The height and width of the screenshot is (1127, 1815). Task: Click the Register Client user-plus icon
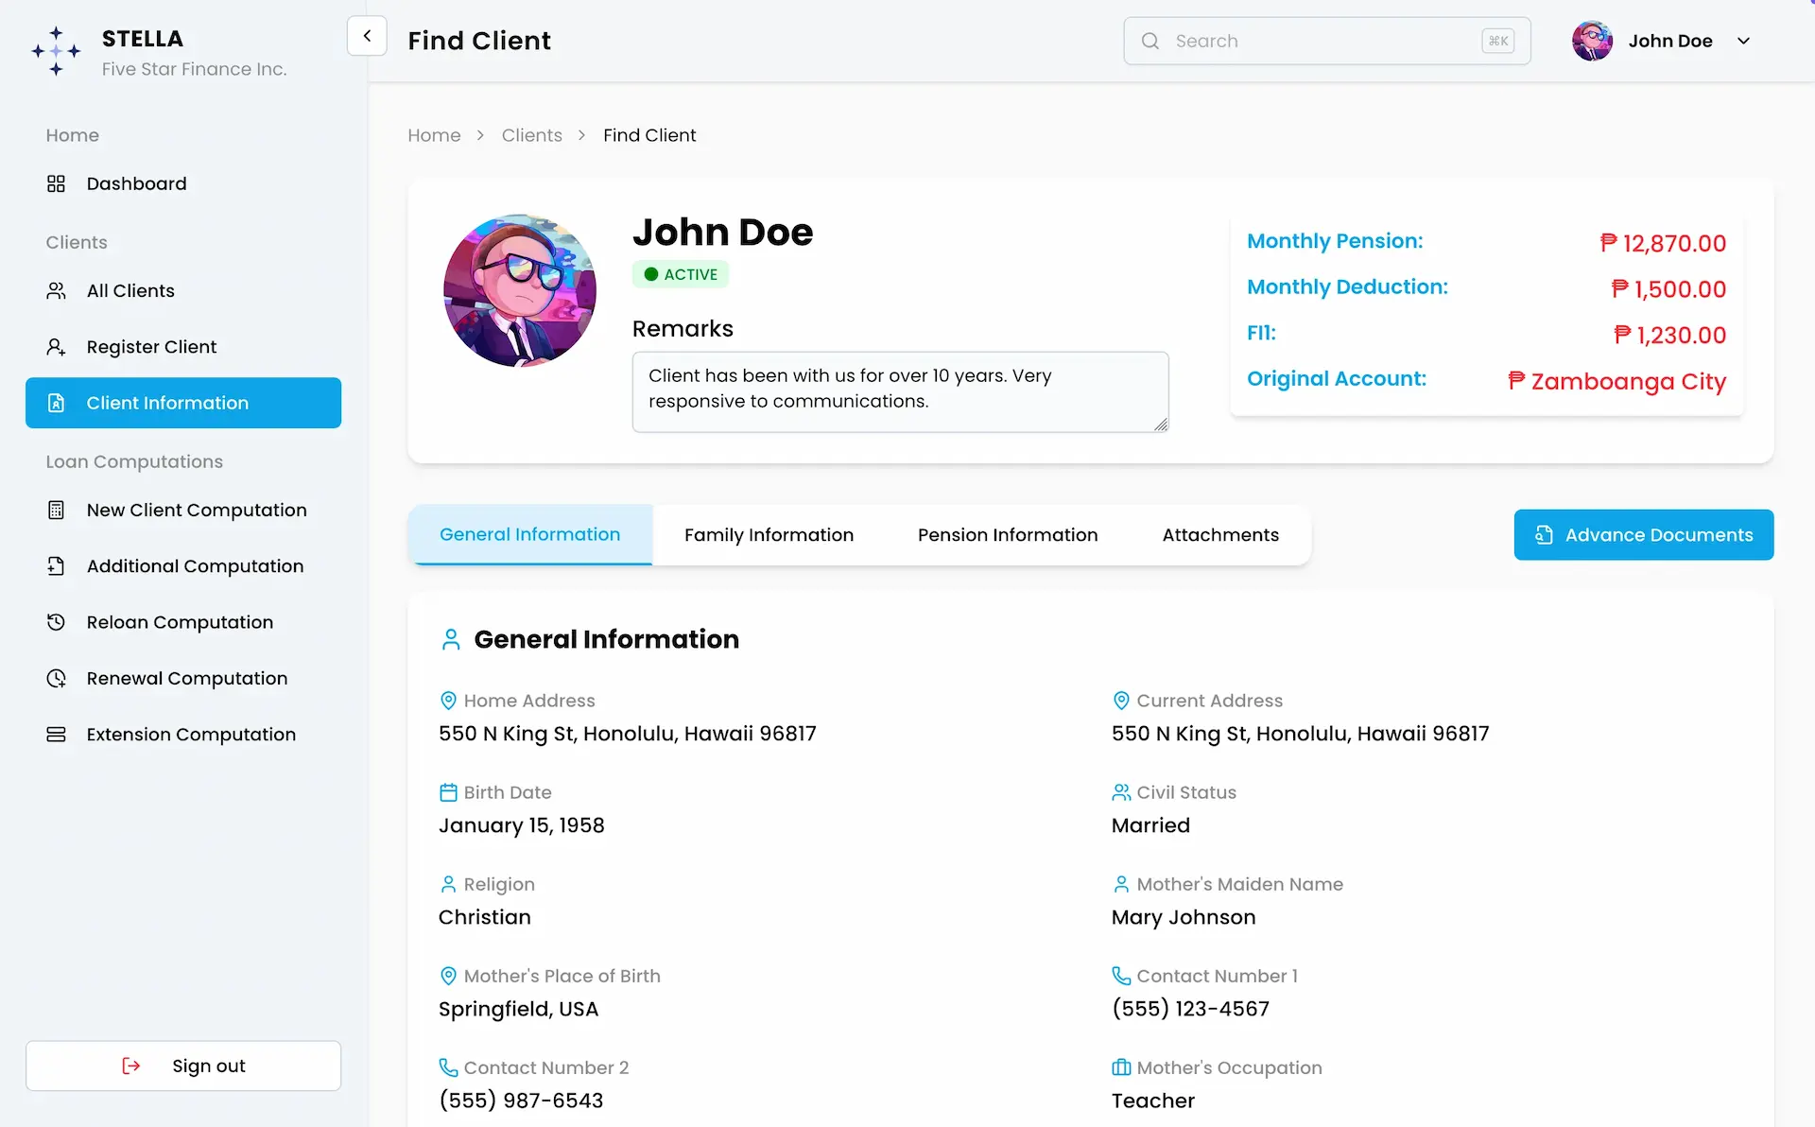tap(56, 347)
